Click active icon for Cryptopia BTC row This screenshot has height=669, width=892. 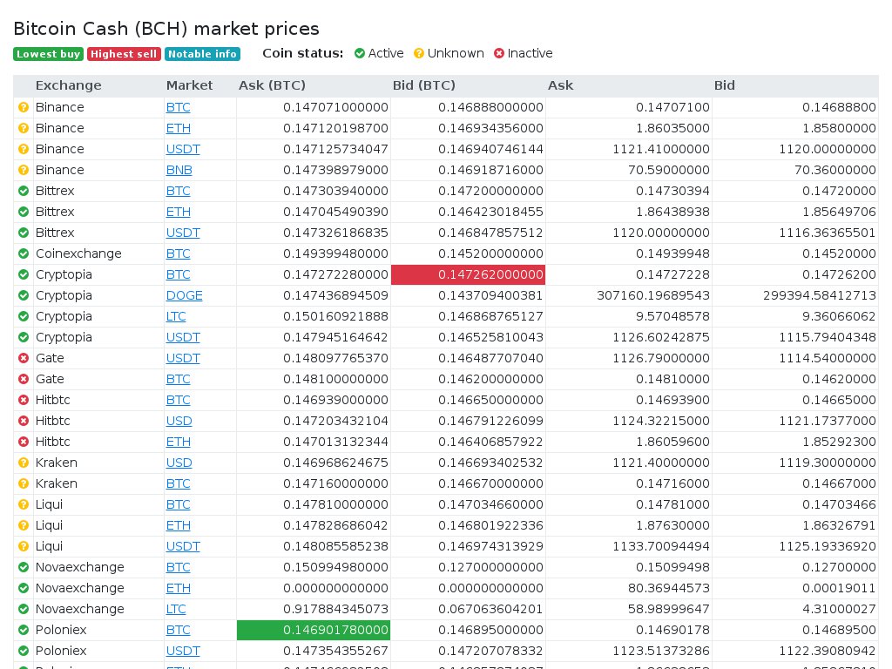click(24, 274)
